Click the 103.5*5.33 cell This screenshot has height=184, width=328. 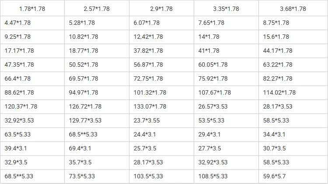click(161, 177)
